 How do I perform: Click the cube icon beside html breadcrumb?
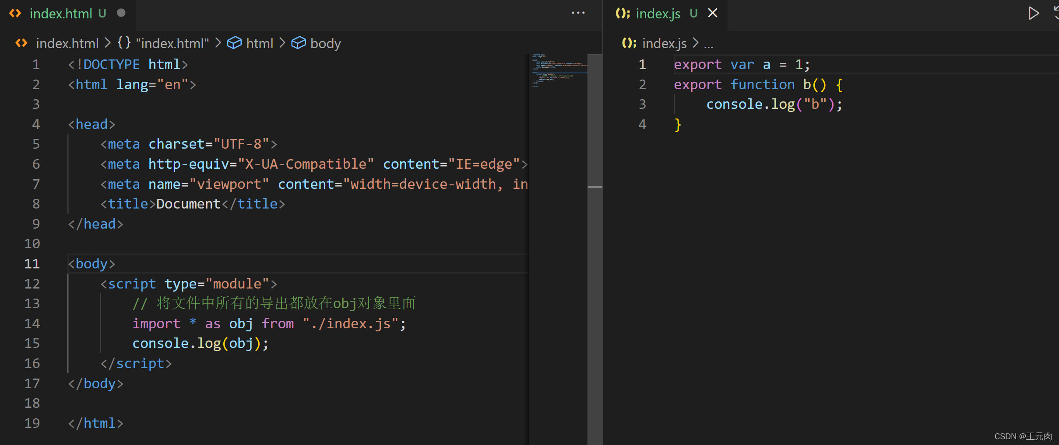(x=234, y=43)
